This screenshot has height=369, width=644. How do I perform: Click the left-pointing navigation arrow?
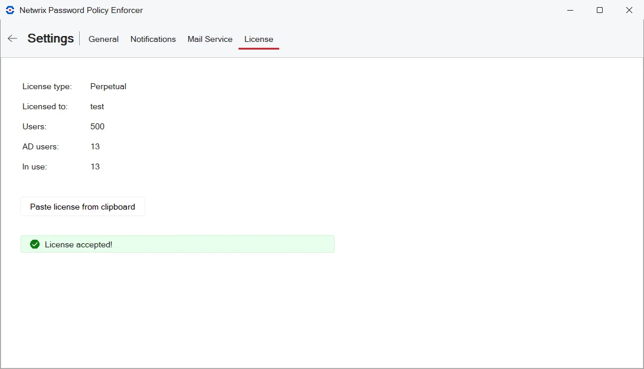tap(12, 38)
